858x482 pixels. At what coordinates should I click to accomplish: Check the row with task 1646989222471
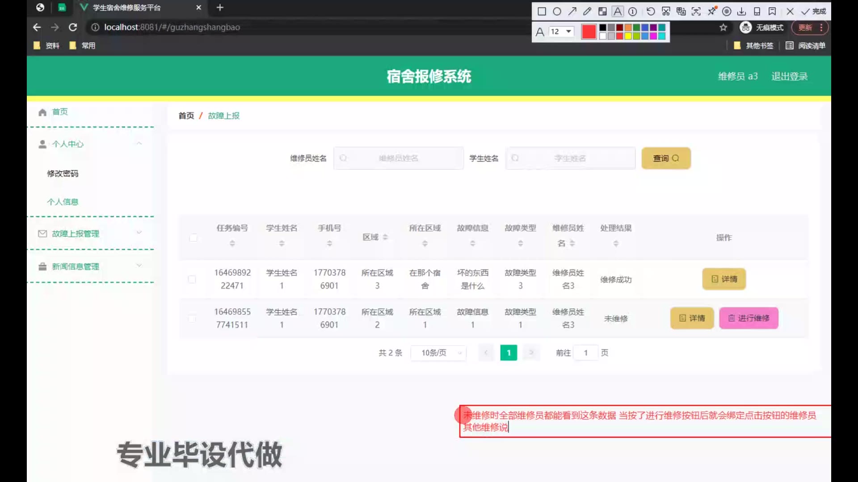point(192,279)
